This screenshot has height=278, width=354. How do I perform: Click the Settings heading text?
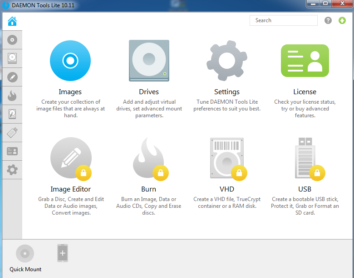[226, 92]
